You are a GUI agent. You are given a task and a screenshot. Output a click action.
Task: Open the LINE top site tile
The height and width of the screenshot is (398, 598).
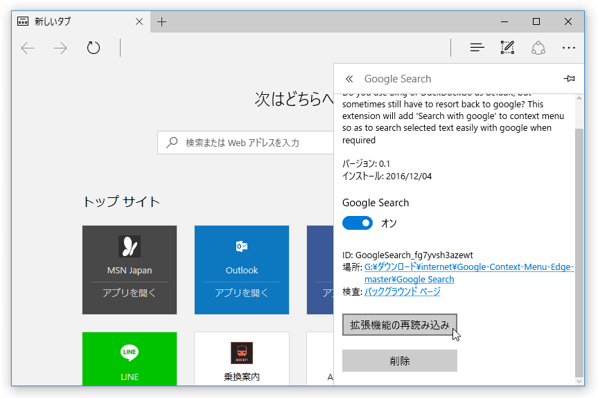130,359
